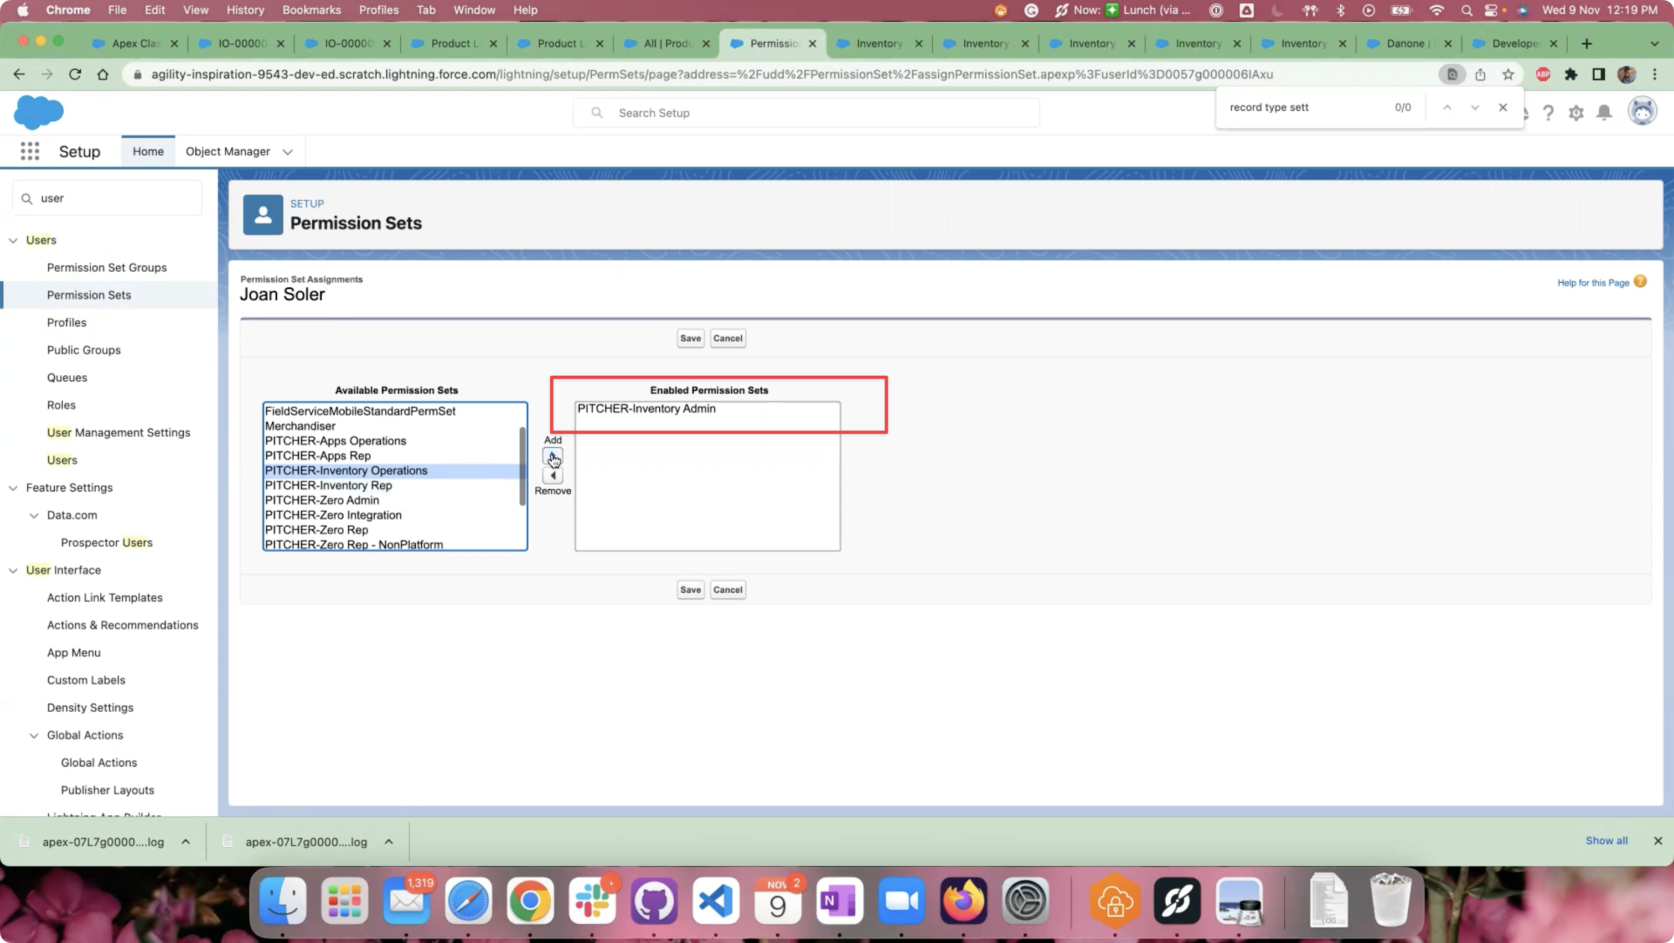Collapse the Feature Settings section
Screen dimensions: 1674x943
click(x=13, y=488)
